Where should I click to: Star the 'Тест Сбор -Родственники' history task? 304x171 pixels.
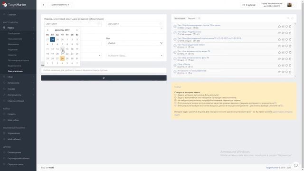(x=279, y=33)
